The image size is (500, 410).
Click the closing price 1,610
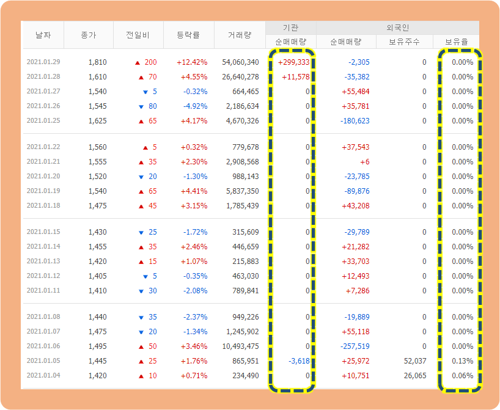coord(98,77)
